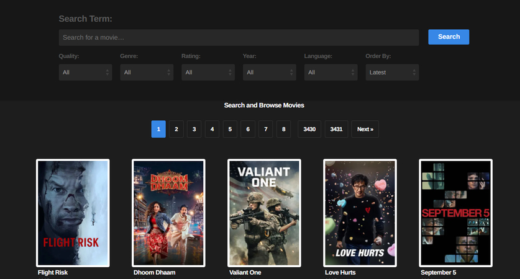520x279 pixels.
Task: Click the blue Search button
Action: coord(449,37)
